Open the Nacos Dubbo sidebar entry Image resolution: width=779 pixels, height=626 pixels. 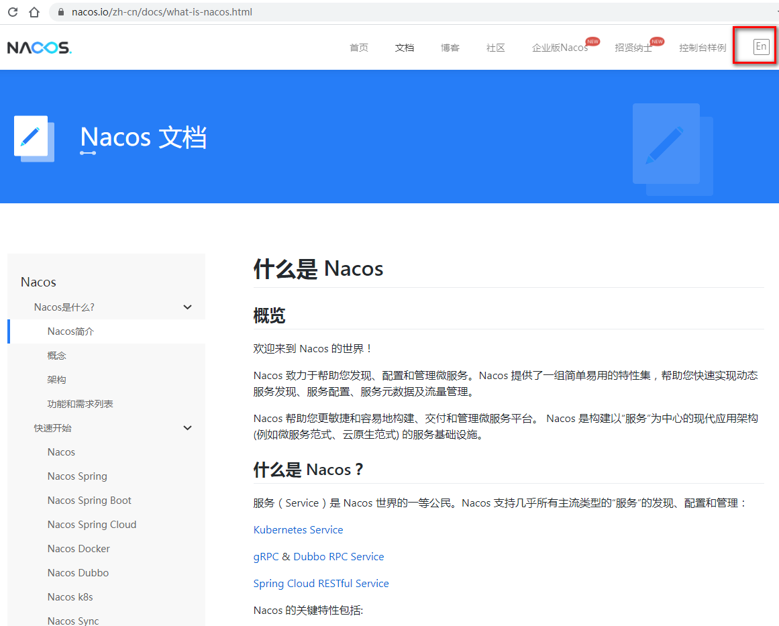pyautogui.click(x=78, y=573)
